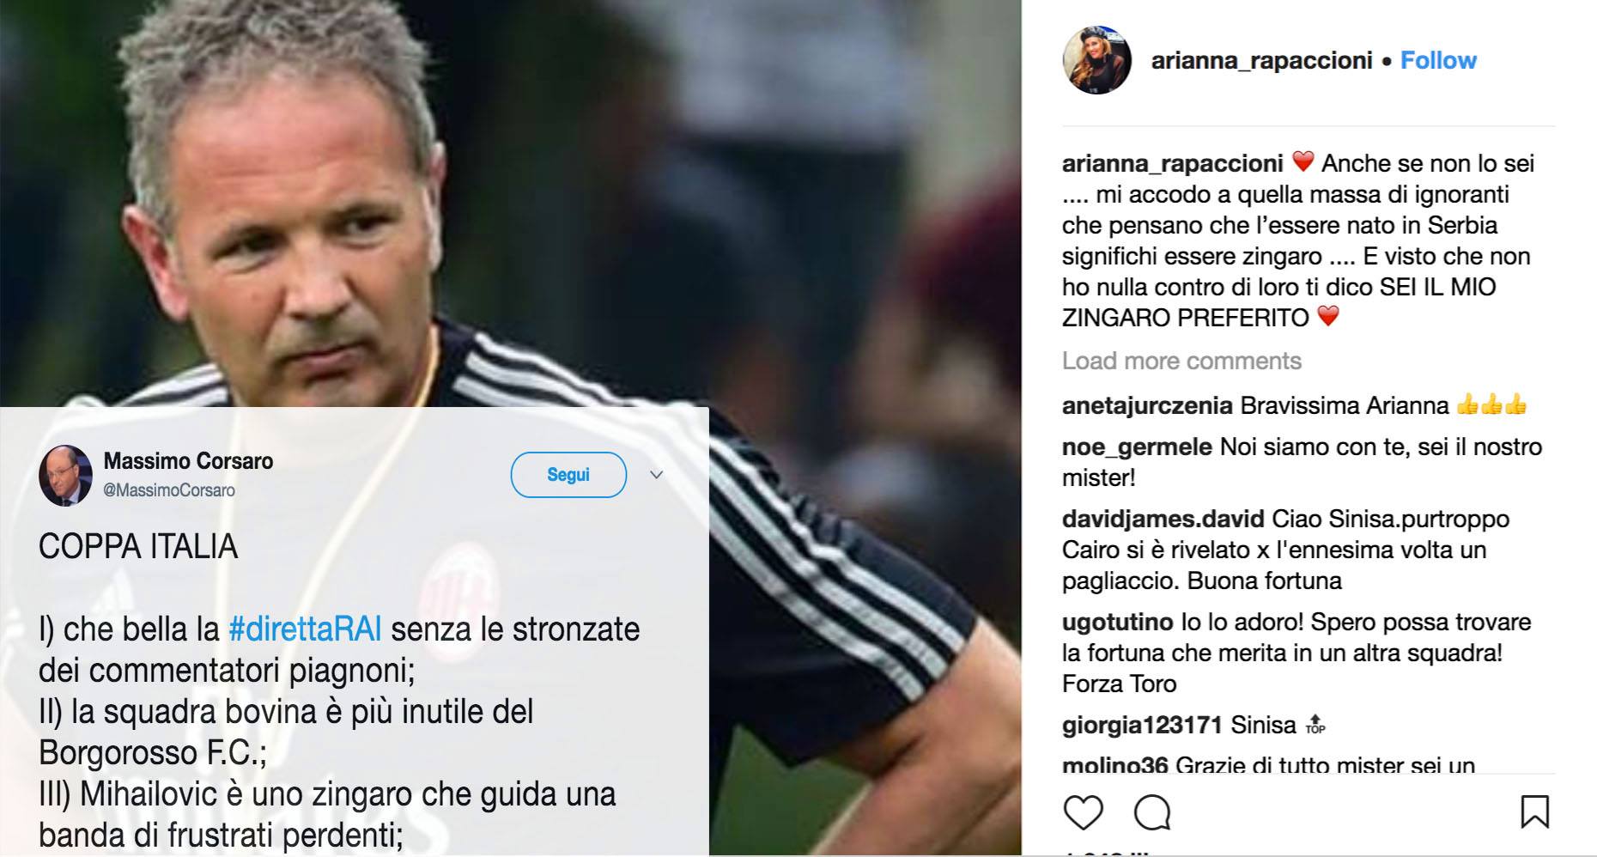Screen dimensions: 1597x857
Task: Load more comments
Action: [1181, 361]
